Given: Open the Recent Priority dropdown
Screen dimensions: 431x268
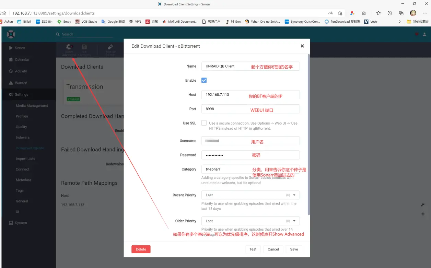Looking at the screenshot, I should pos(251,195).
